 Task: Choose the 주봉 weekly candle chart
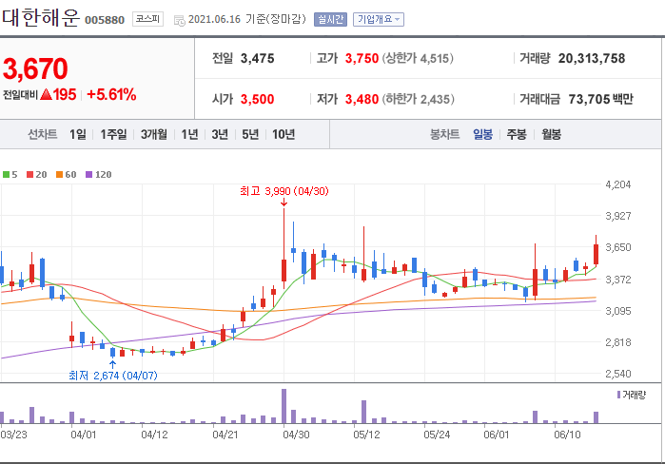(517, 134)
